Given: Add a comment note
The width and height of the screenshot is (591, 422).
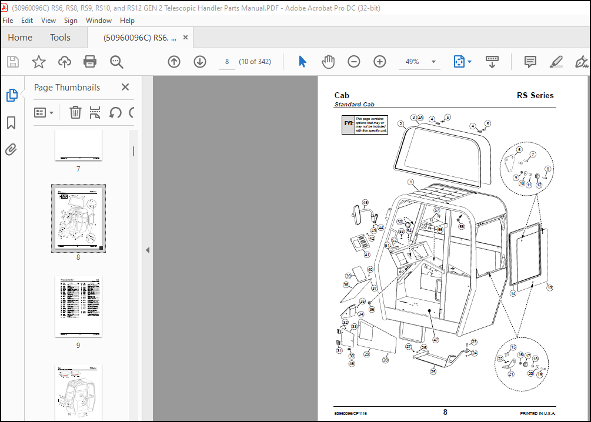Looking at the screenshot, I should click(530, 62).
